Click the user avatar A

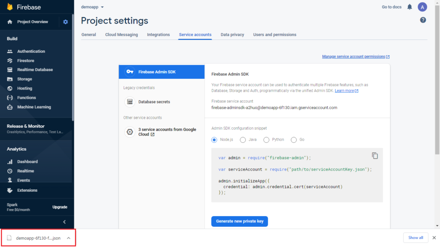tap(422, 7)
